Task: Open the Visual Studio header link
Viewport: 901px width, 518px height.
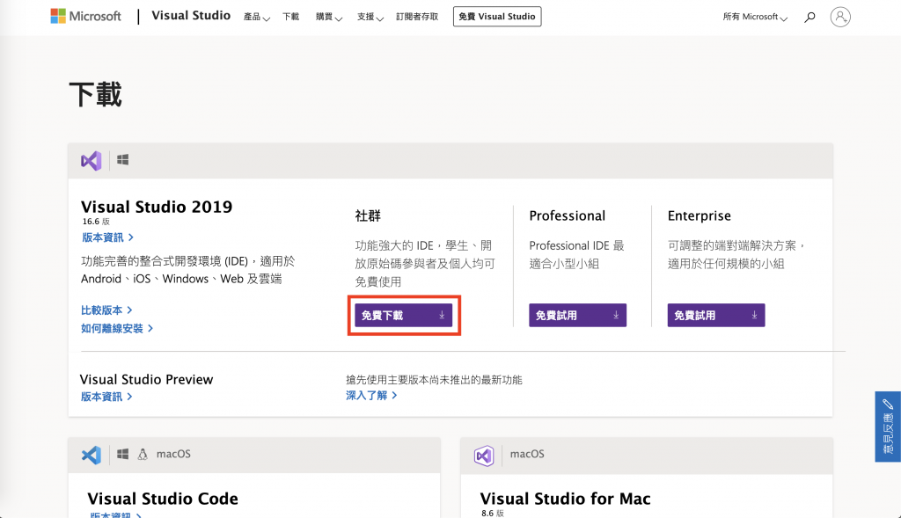Action: (191, 16)
